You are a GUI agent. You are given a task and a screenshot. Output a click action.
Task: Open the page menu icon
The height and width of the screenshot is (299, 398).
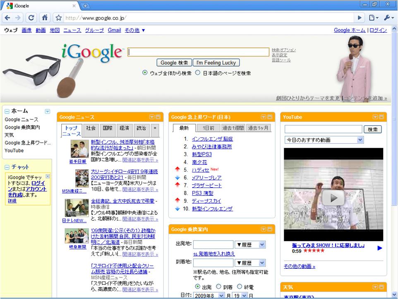coord(373,18)
